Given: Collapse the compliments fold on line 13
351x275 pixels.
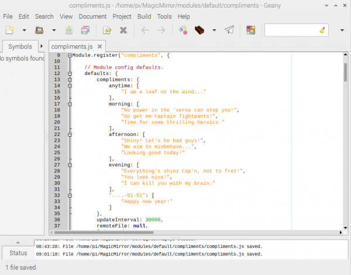Looking at the screenshot, I should 70,80.
